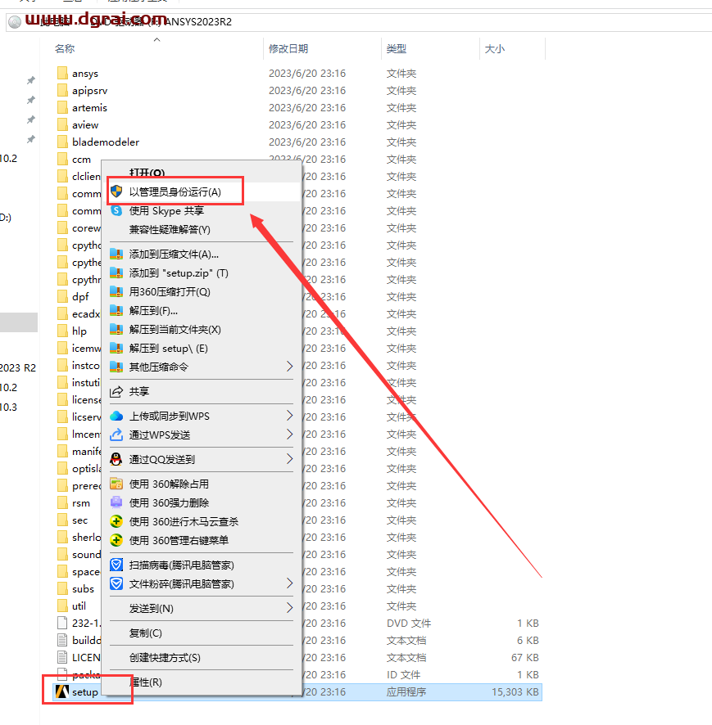
Task: Open 属性(R) properties entry
Action: (145, 682)
